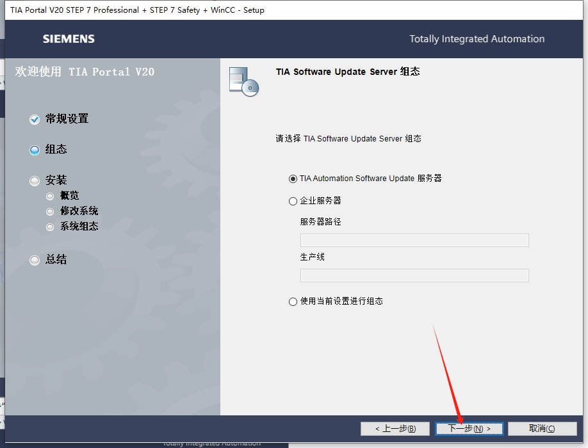588x448 pixels.
Task: Select the 安装 step in sidebar
Action: click(x=56, y=180)
